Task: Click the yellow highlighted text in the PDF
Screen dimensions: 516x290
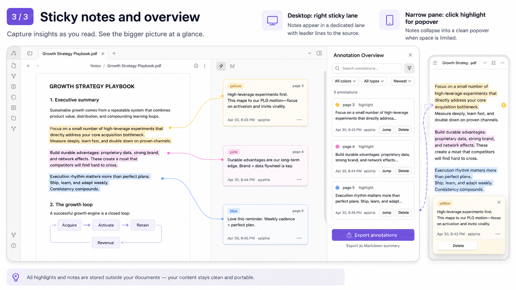Action: pyautogui.click(x=110, y=135)
